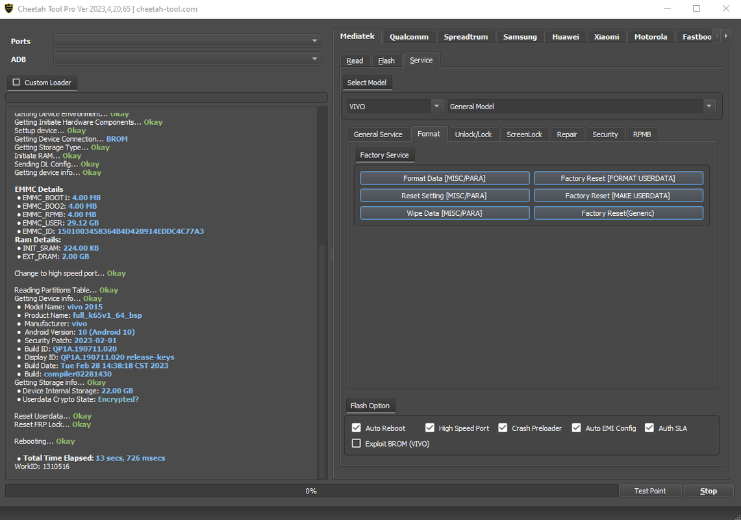
Task: Open the Xiaomi tab
Action: point(607,37)
